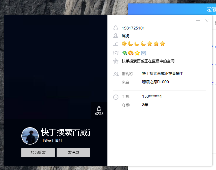Close the profile card window
The image size is (216, 170).
[207, 21]
